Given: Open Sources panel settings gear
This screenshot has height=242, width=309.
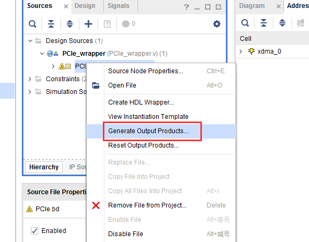Looking at the screenshot, I should pos(217,24).
